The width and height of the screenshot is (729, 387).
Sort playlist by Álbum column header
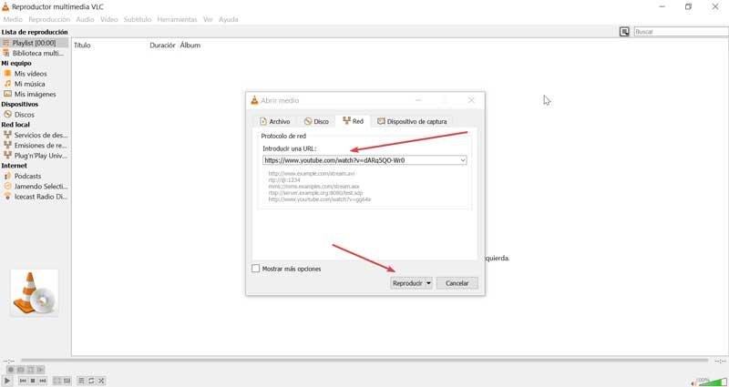[x=190, y=45]
